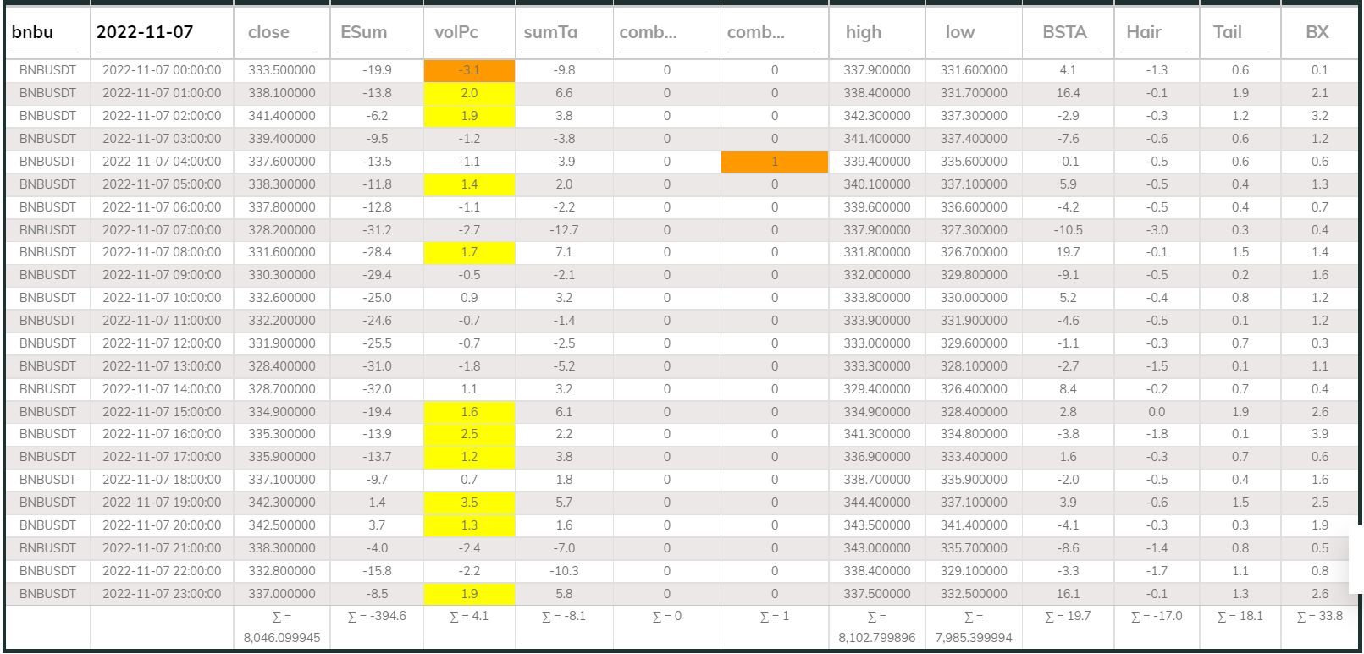Select sumTa value '-12.7'

point(564,230)
